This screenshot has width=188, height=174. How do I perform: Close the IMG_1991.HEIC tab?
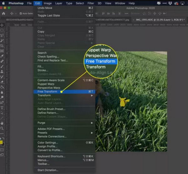[x=133, y=20]
